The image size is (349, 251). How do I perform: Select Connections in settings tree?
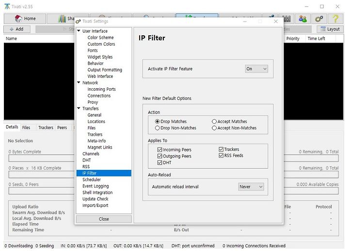coord(99,95)
